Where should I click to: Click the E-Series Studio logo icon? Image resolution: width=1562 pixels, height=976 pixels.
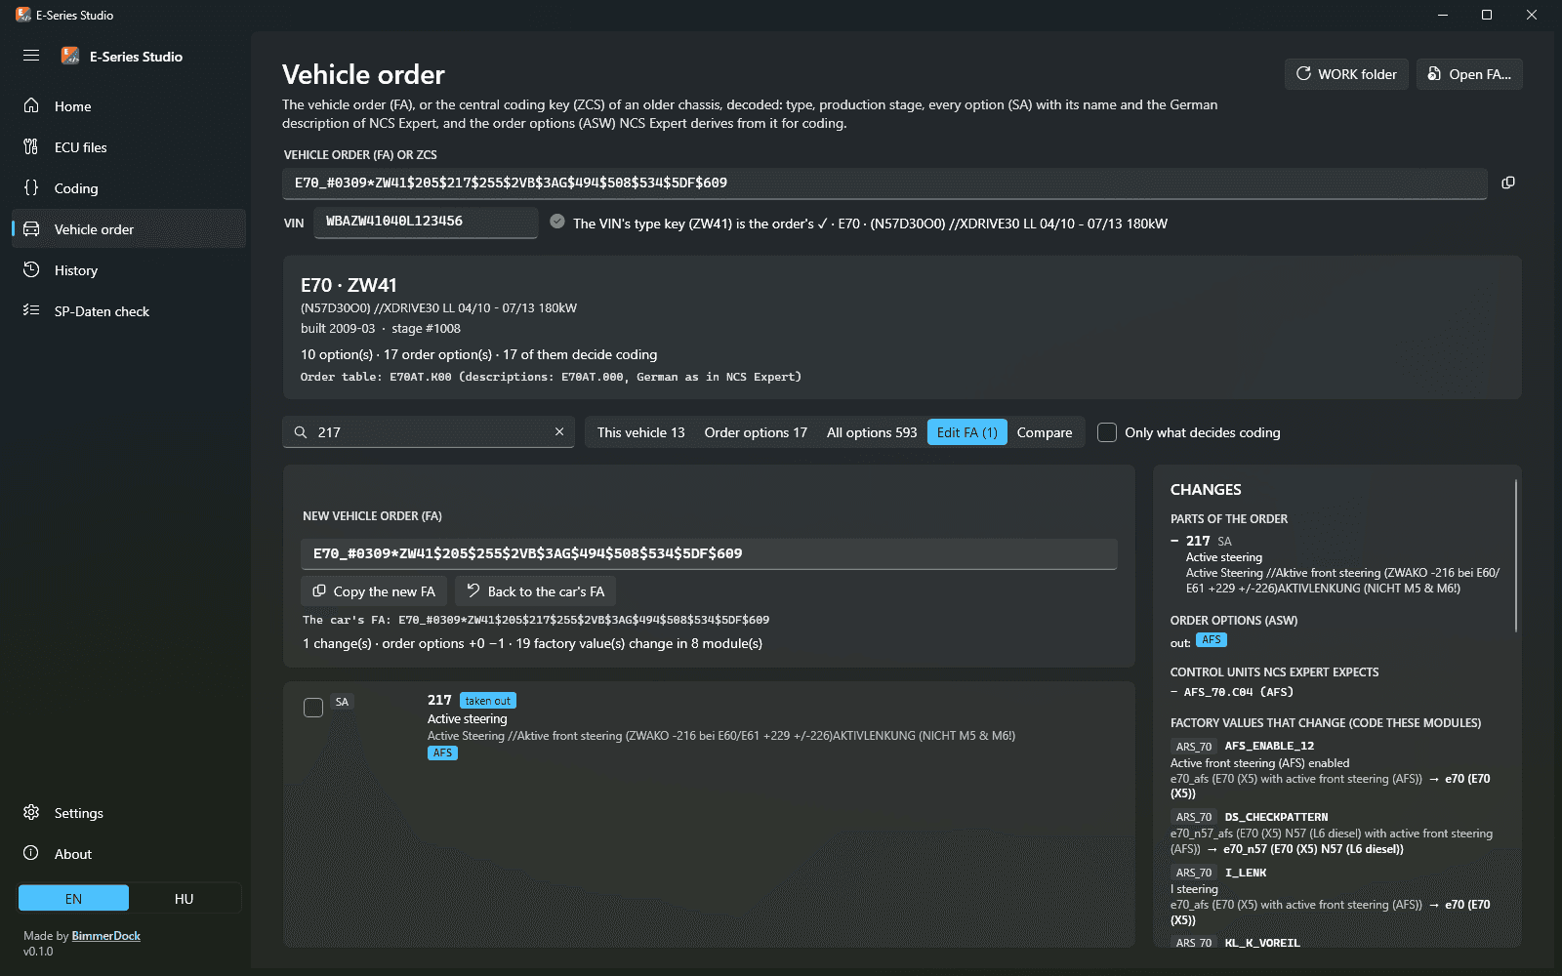[70, 56]
